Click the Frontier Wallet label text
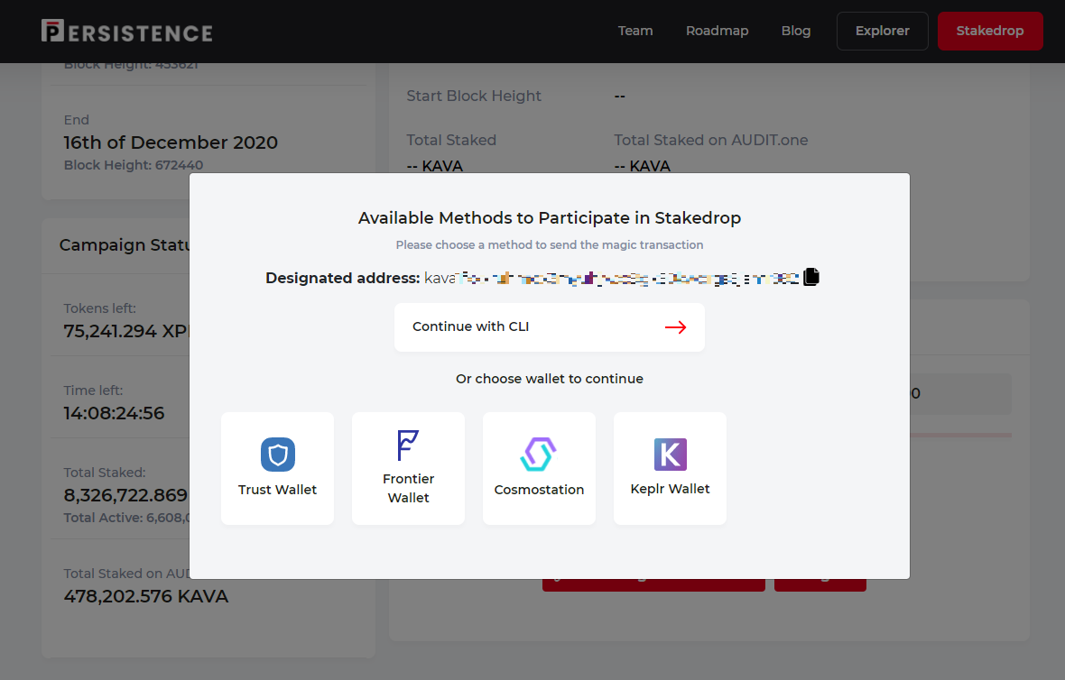 pyautogui.click(x=408, y=488)
